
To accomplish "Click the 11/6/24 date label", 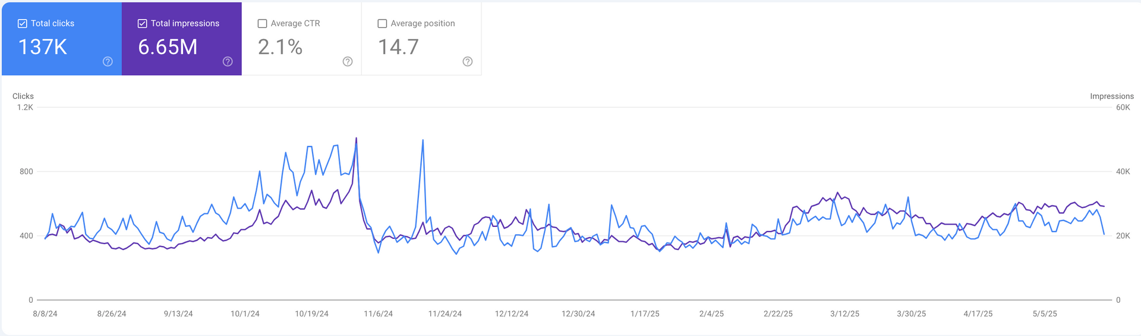I will (x=379, y=313).
